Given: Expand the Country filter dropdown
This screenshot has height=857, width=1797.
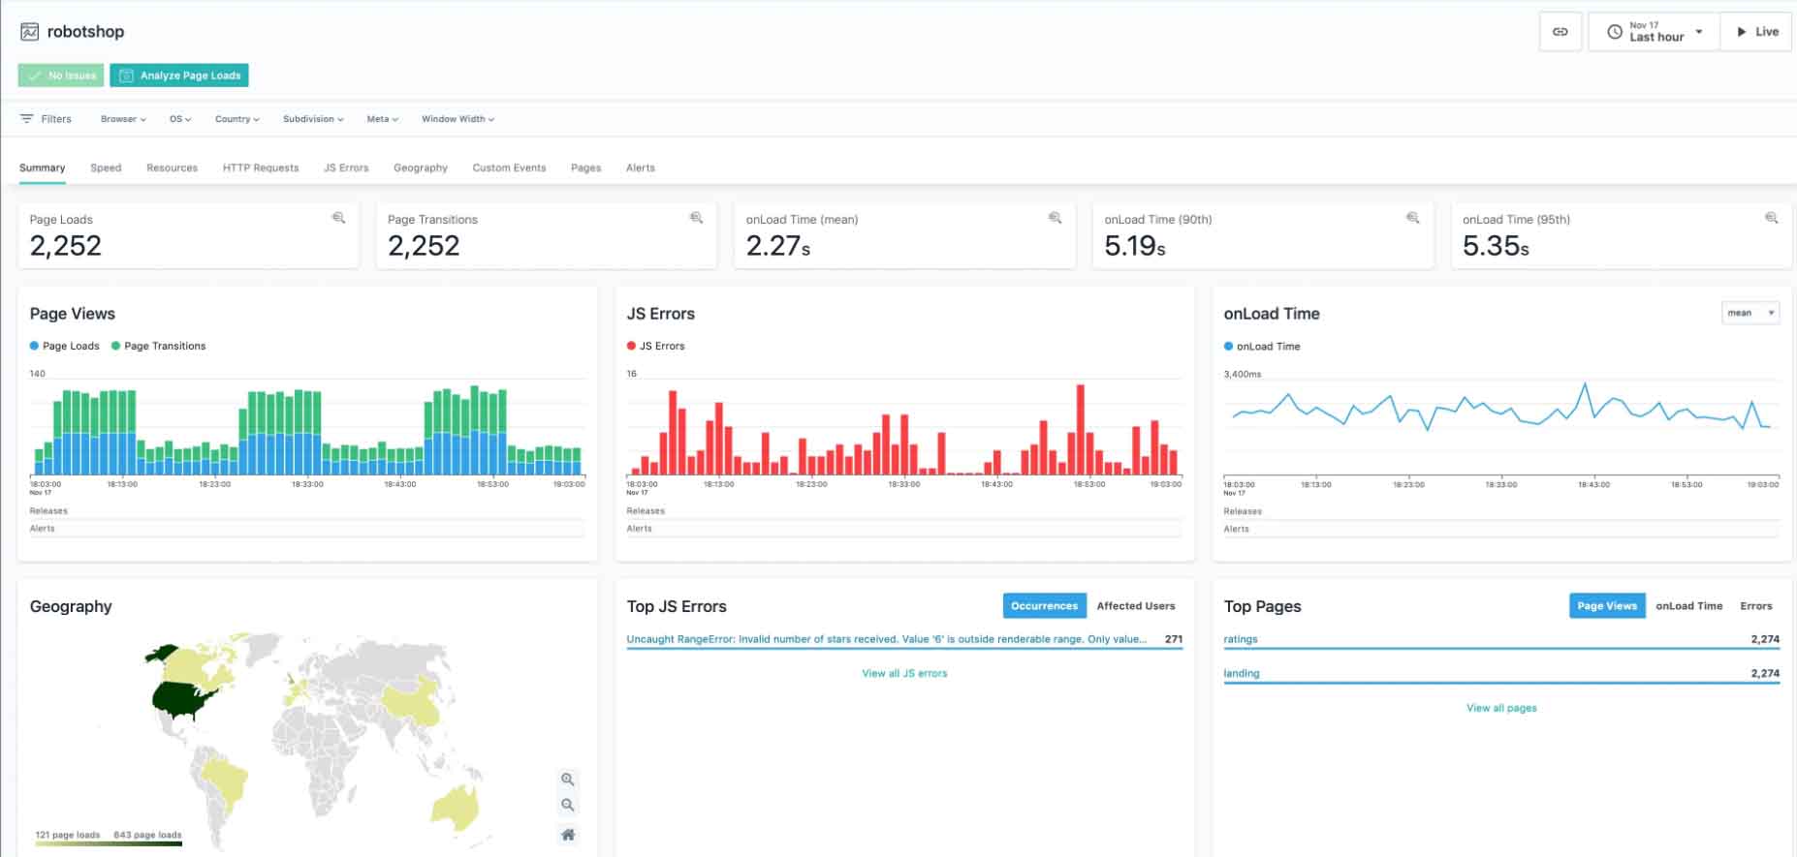Looking at the screenshot, I should [x=237, y=119].
